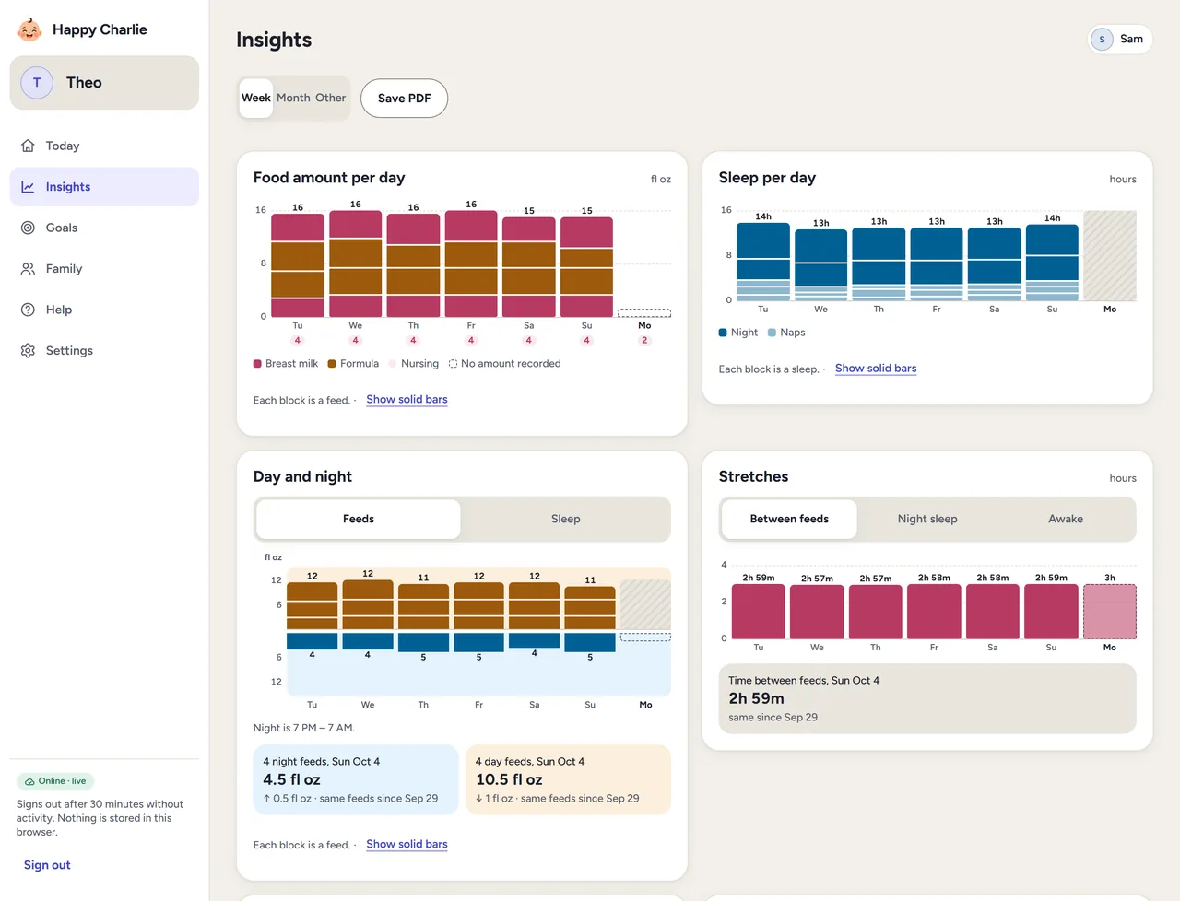The width and height of the screenshot is (1180, 901).
Task: Click the Online live cloud icon
Action: [x=29, y=781]
